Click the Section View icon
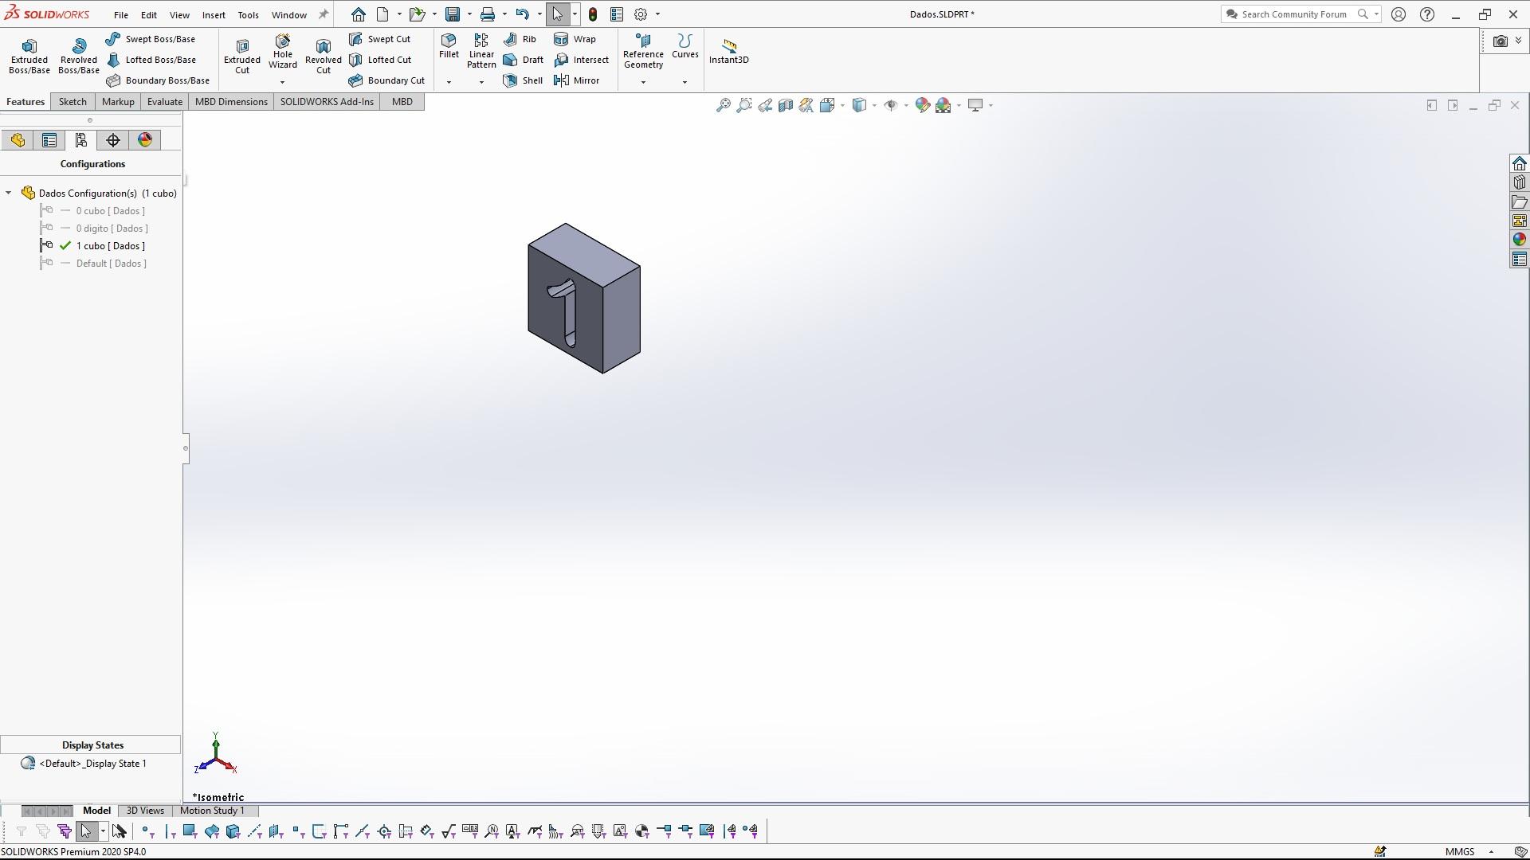1530x860 pixels. (x=786, y=105)
